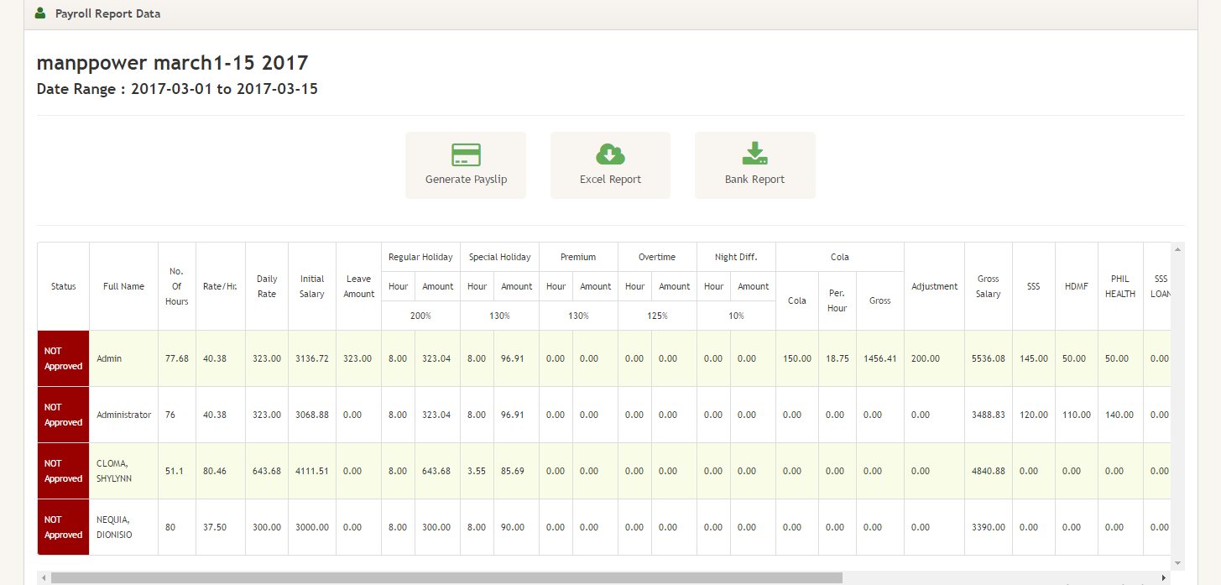
Task: Click the "200%" rate label
Action: (x=420, y=316)
